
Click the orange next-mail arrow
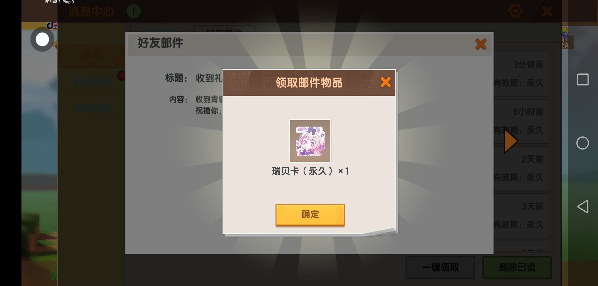click(x=510, y=141)
